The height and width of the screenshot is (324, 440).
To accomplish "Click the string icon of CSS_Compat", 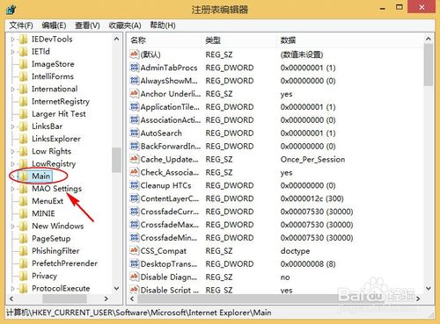I will (134, 250).
